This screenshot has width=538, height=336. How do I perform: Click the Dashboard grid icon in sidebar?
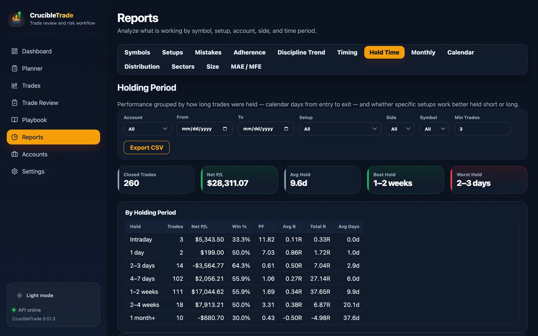(15, 51)
